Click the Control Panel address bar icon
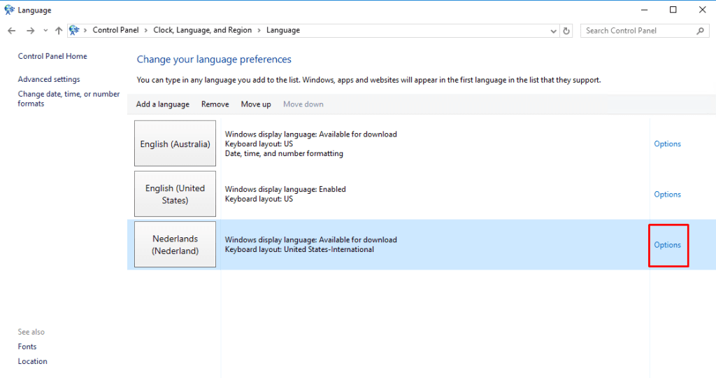This screenshot has width=716, height=378. click(x=74, y=30)
